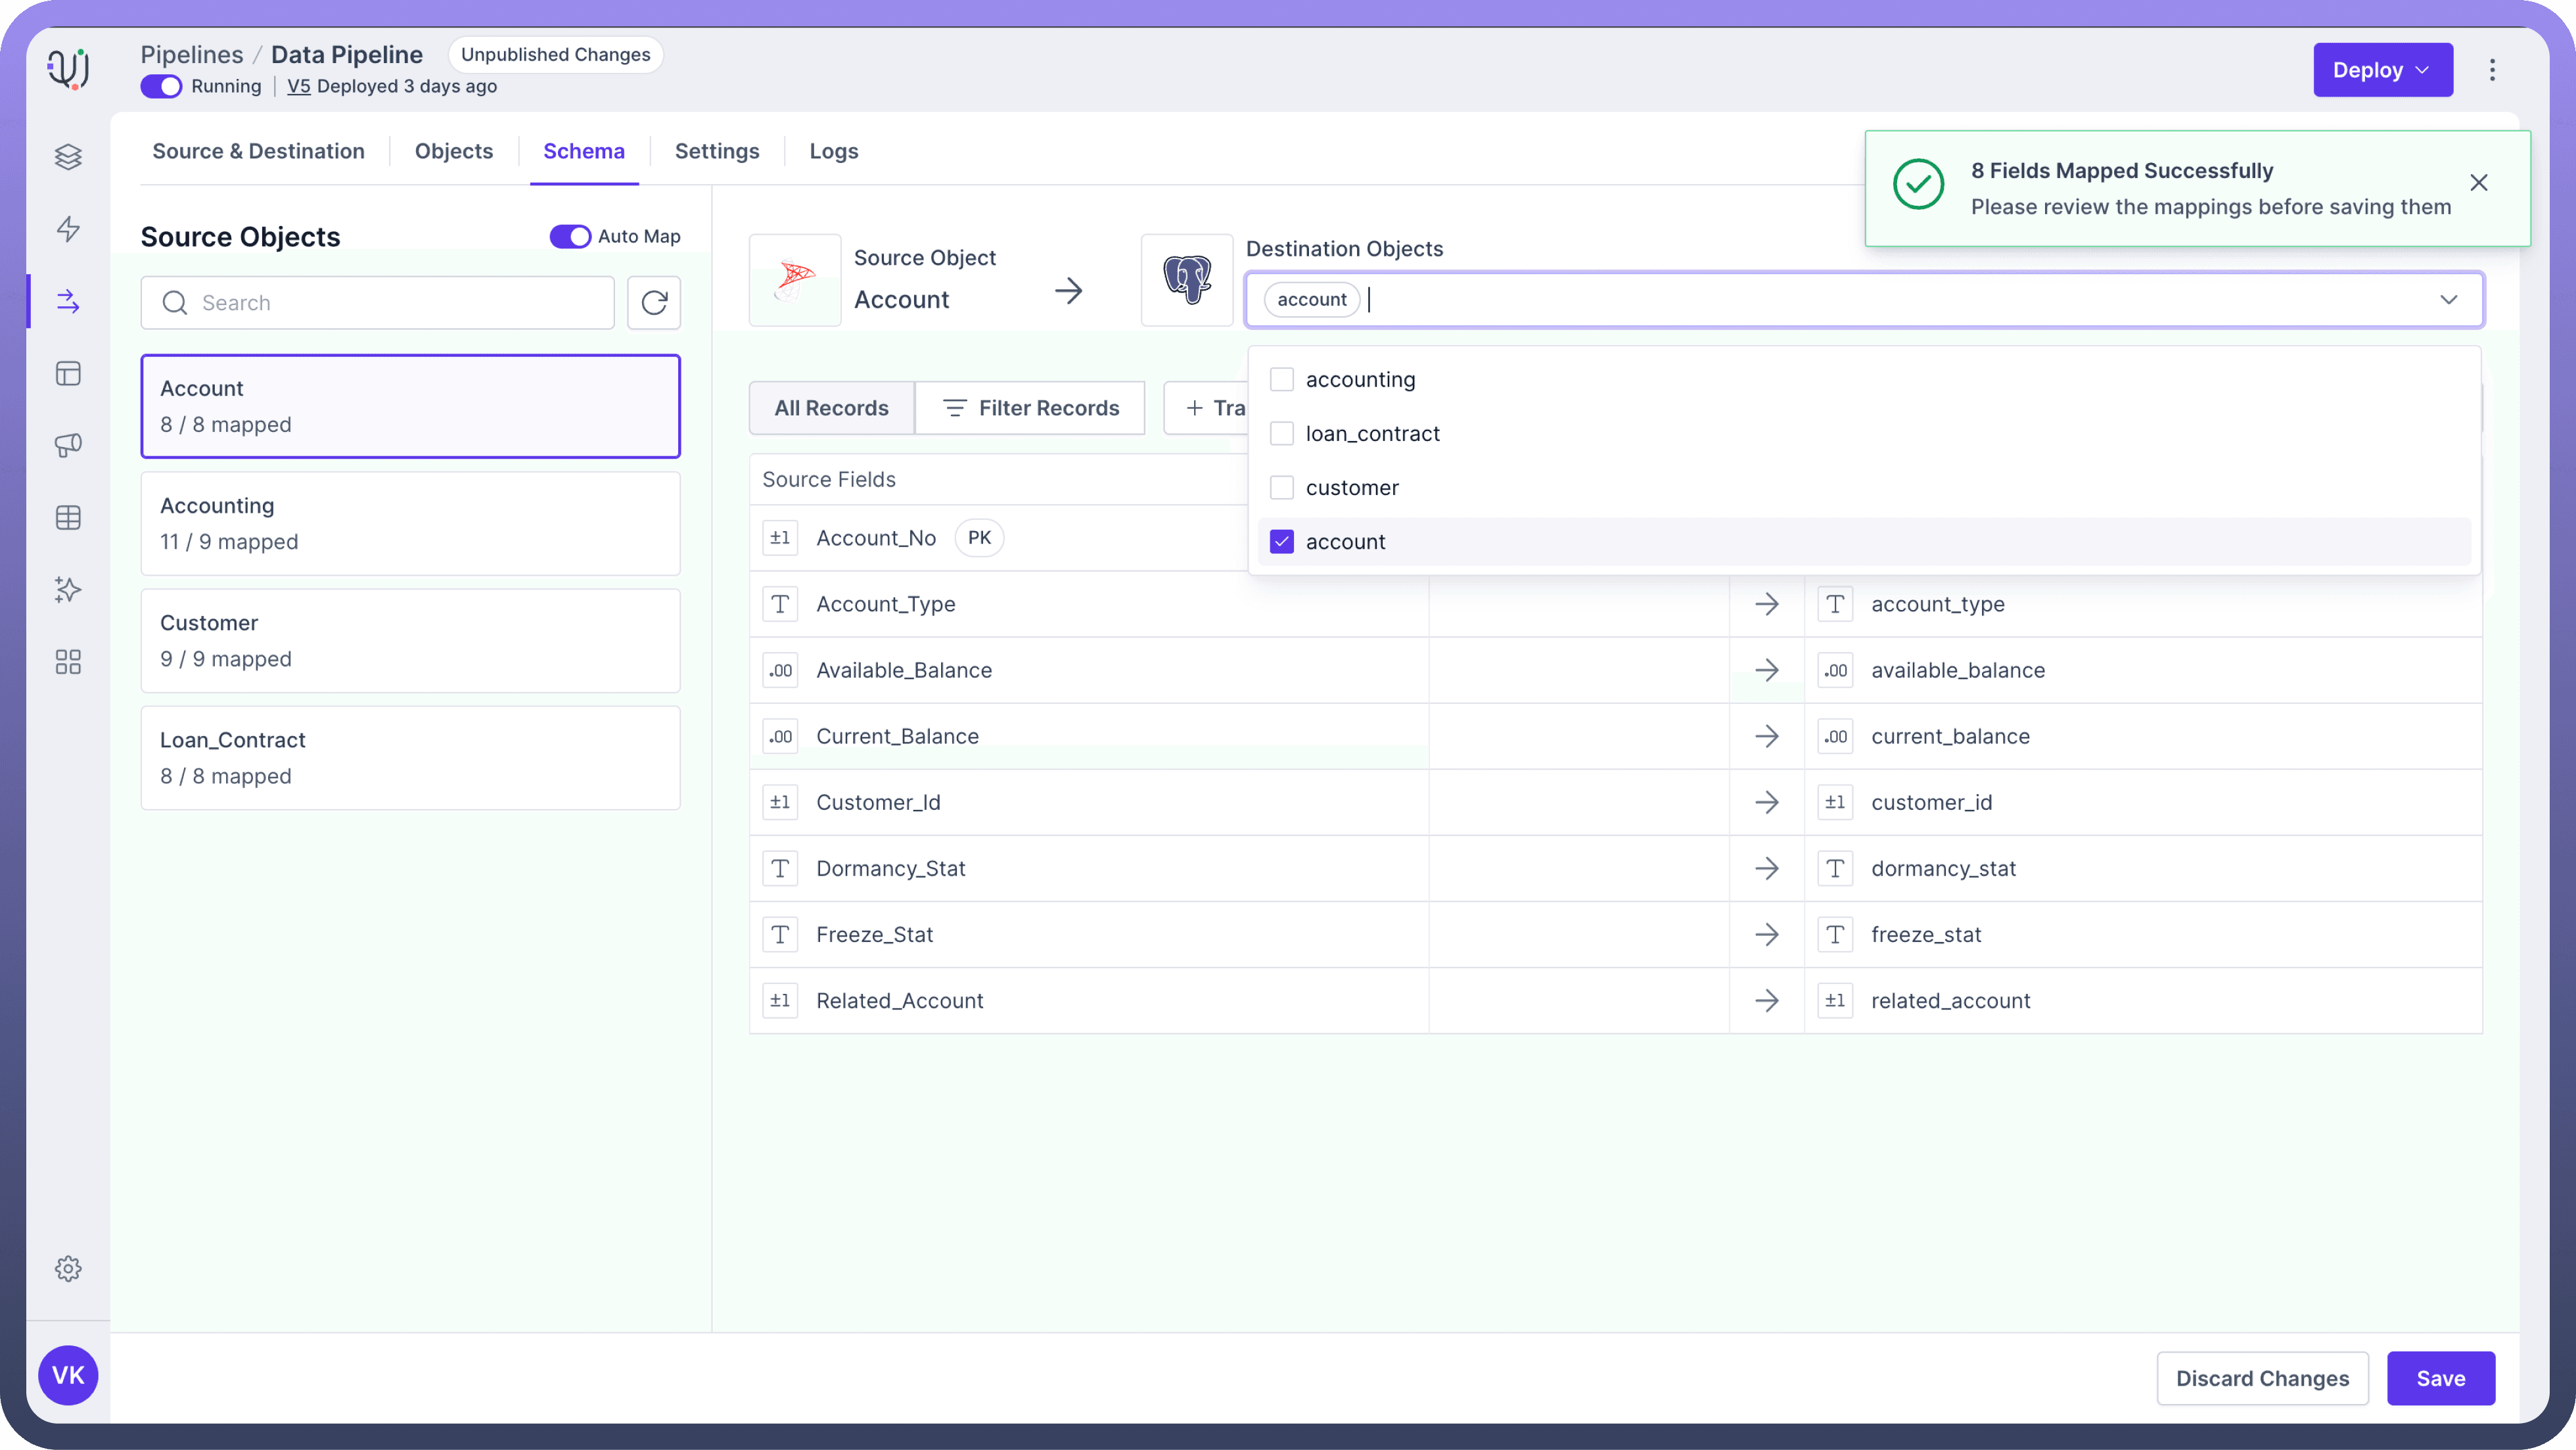Toggle the Running pipeline switch
2576x1450 pixels.
[x=161, y=86]
